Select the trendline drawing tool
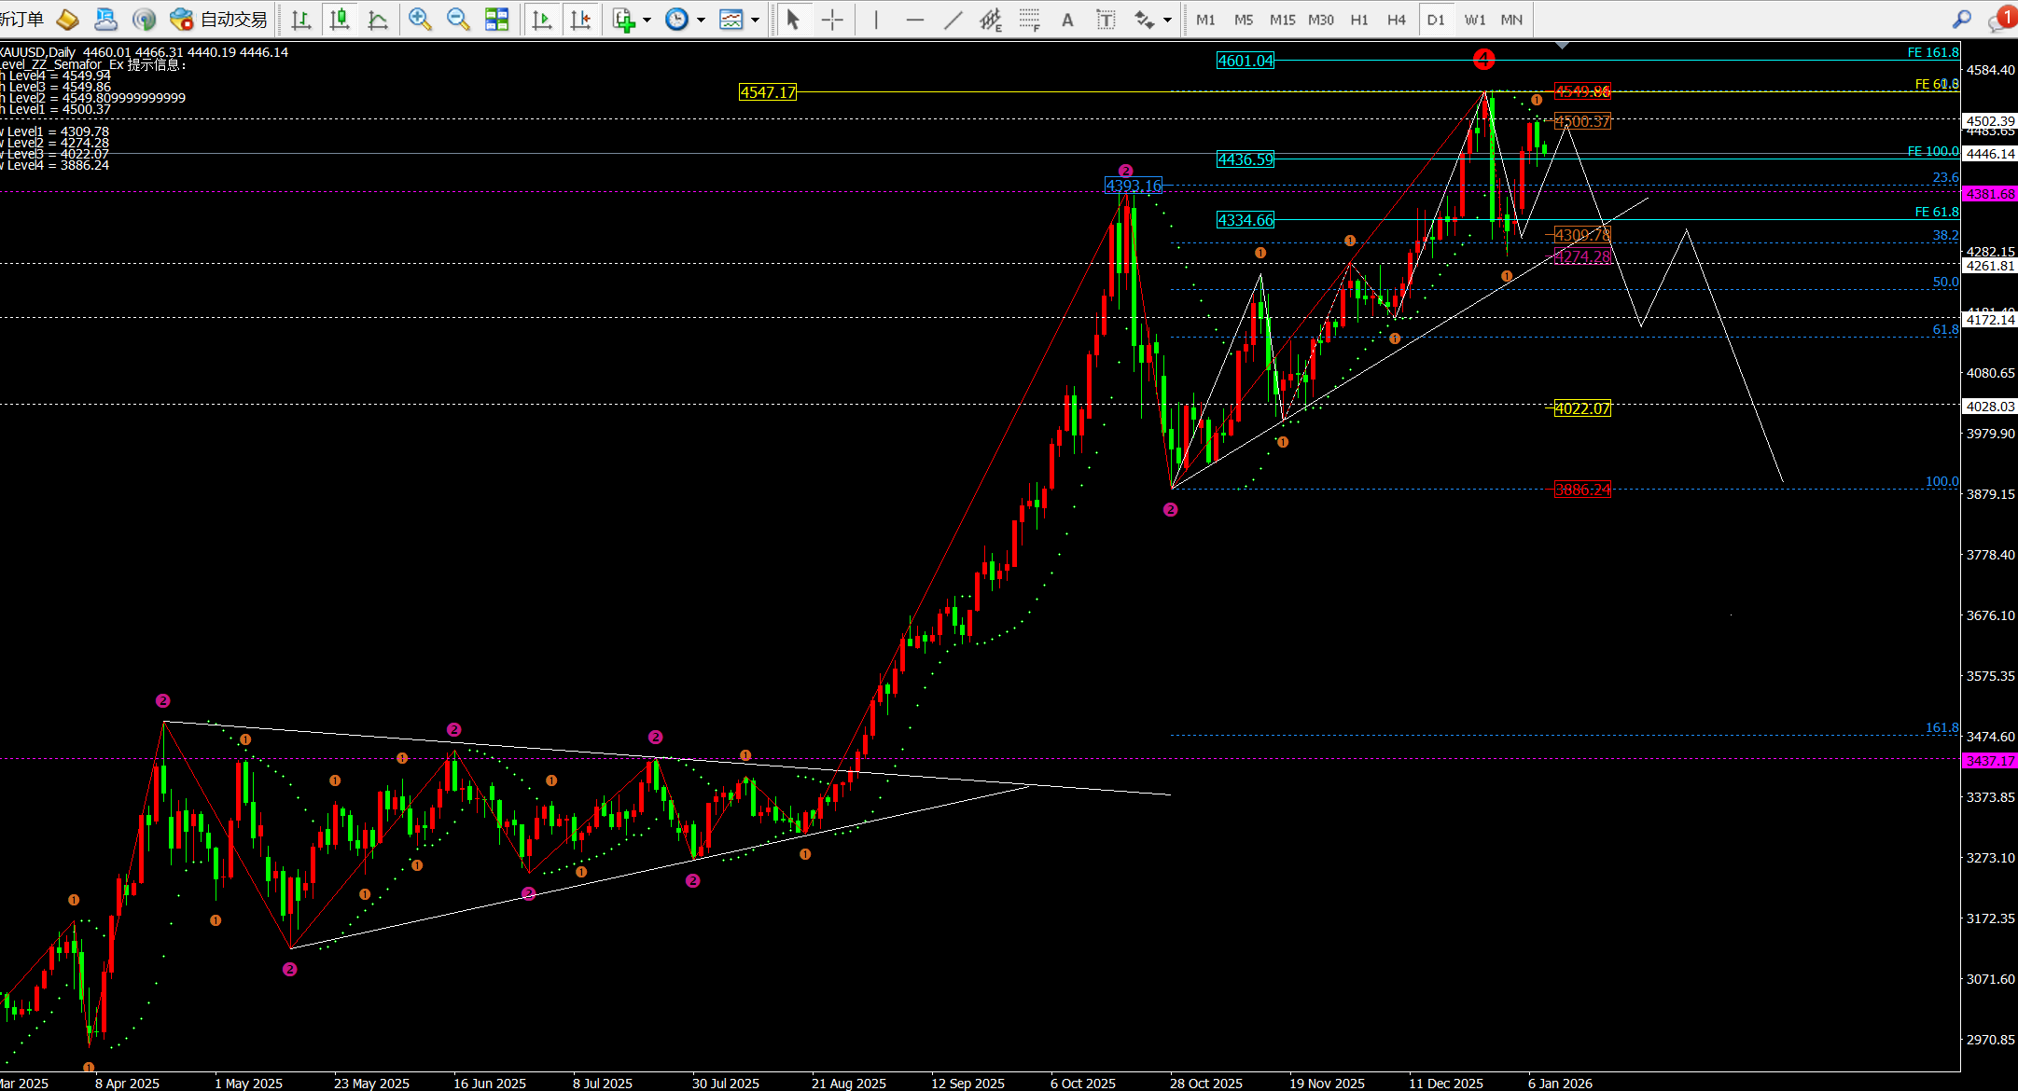Screen dimensions: 2018x1091 [953, 19]
